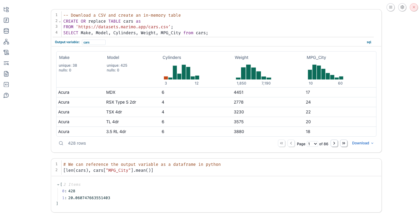Fold the code at line 2 chevron
This screenshot has width=419, height=217.
pos(60,21)
